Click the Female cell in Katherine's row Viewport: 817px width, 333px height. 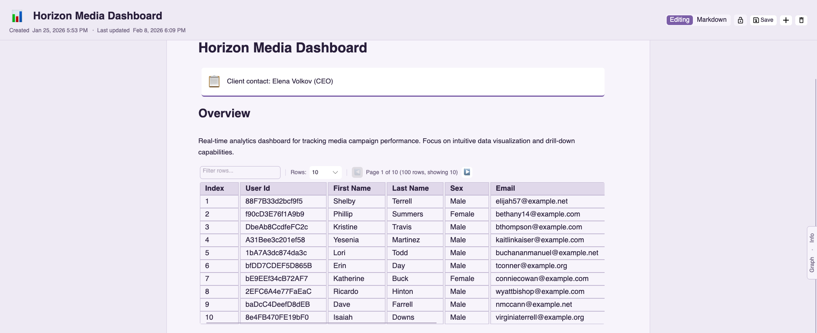coord(467,279)
